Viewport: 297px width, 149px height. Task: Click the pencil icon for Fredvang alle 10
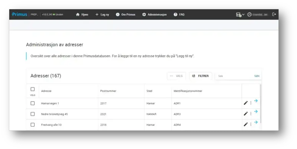click(x=245, y=125)
